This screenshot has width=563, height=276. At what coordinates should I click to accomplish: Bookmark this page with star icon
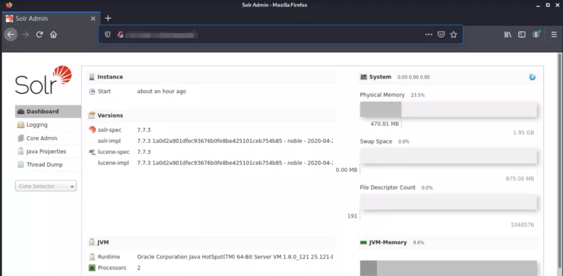[454, 34]
